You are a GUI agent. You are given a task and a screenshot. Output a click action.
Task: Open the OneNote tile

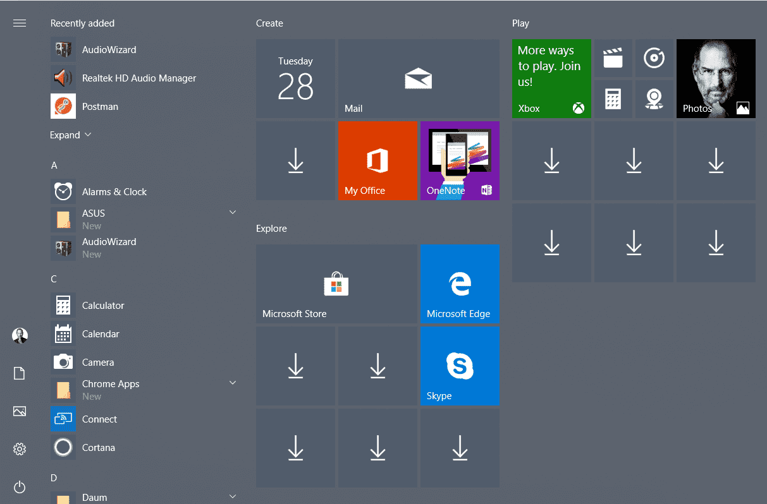(460, 160)
